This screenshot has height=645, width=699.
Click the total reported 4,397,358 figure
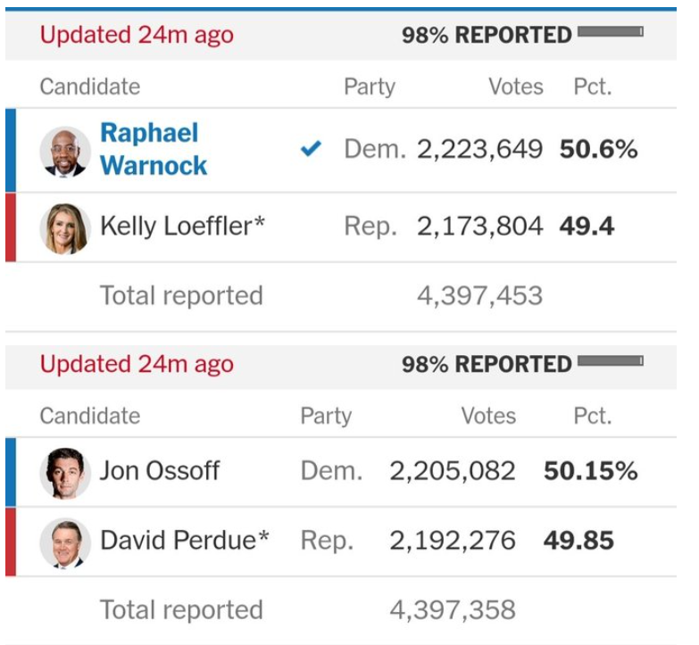point(453,610)
